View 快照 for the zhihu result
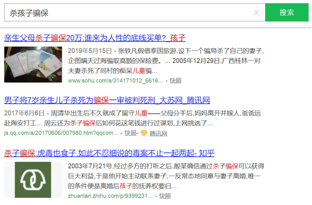 (x=165, y=196)
